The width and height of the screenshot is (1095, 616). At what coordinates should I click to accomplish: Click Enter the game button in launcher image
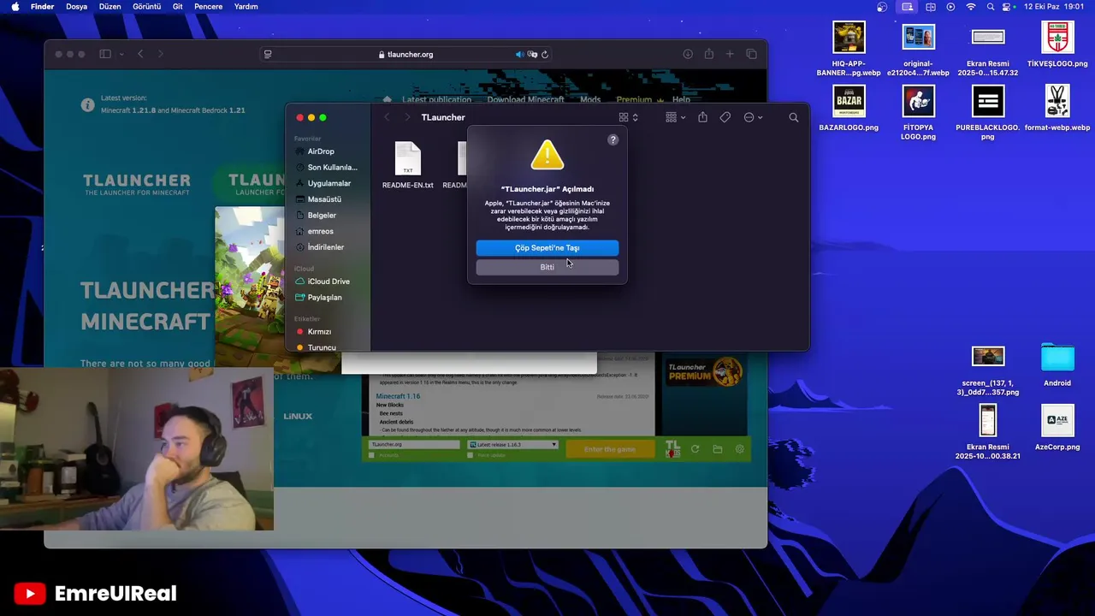[x=610, y=449]
